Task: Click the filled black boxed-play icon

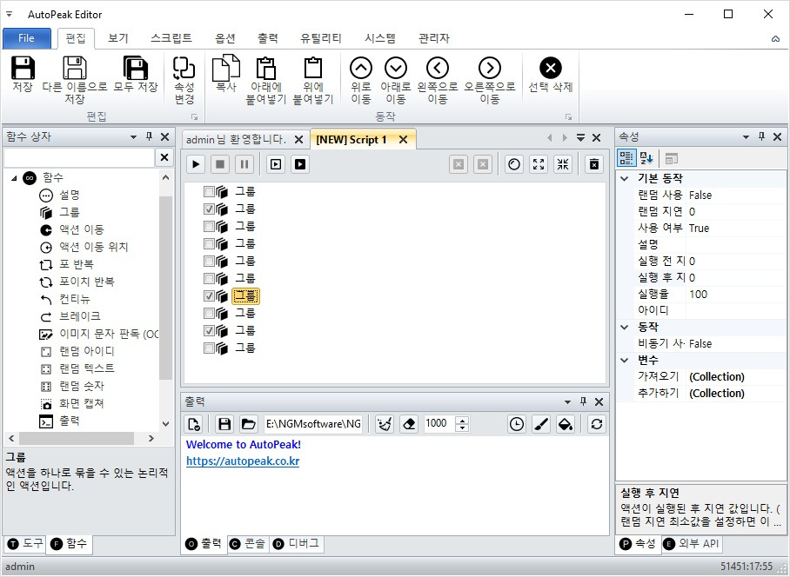Action: pyautogui.click(x=300, y=164)
